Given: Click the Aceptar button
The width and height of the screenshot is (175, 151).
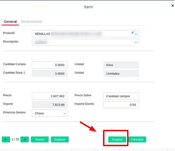Looking at the screenshot, I should tap(117, 140).
